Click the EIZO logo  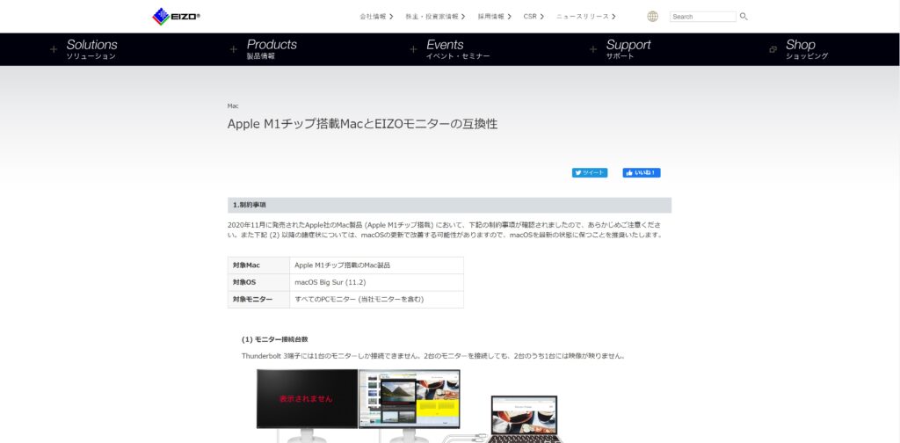(176, 17)
